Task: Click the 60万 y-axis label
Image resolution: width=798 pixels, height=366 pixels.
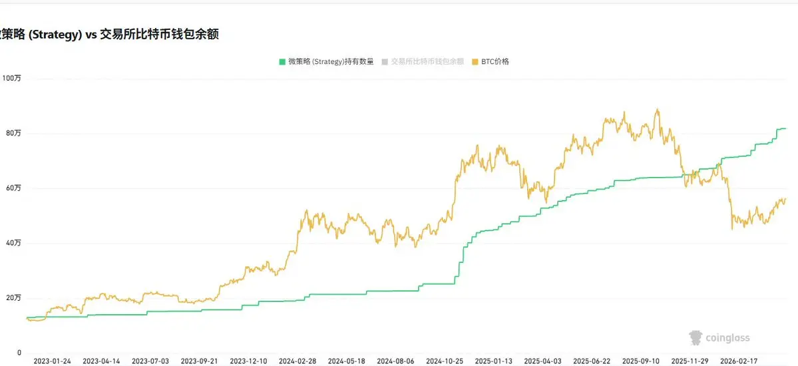Action: pos(13,188)
